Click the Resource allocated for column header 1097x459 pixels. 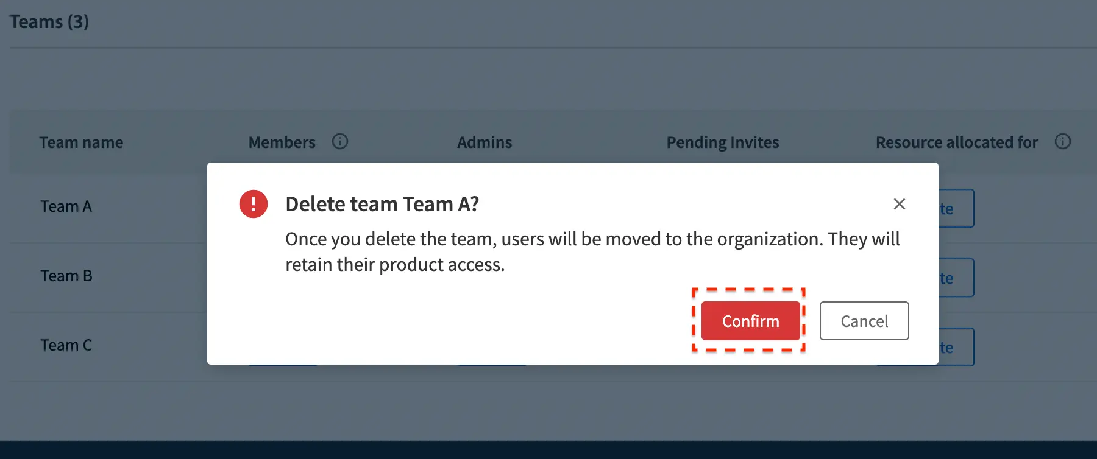click(x=956, y=142)
